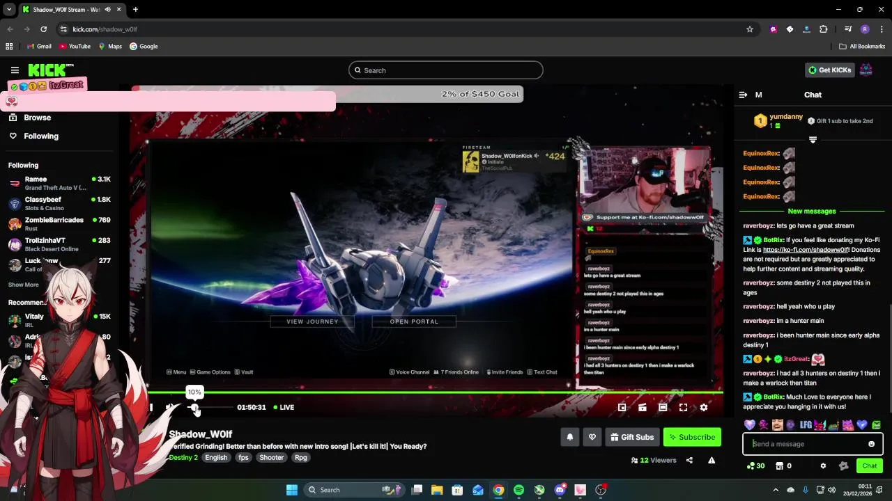Enable notifications with the bell button
892x501 pixels.
pyautogui.click(x=569, y=437)
